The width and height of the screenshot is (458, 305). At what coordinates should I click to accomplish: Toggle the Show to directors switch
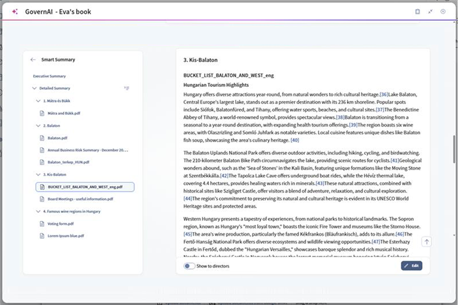[x=189, y=266]
